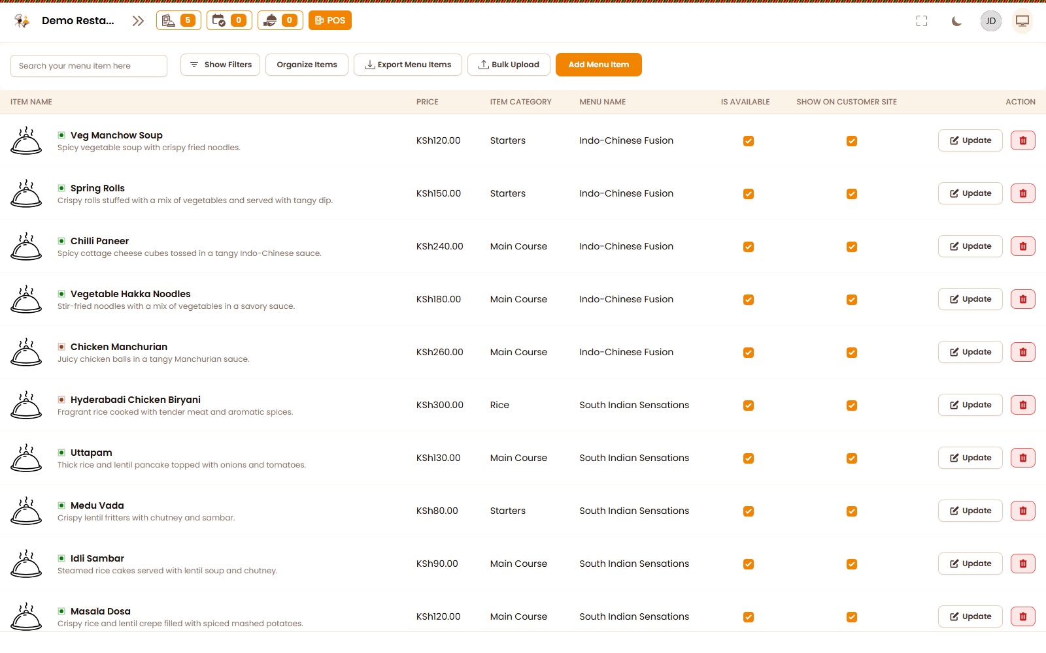Focus the menu item search field

(x=89, y=66)
